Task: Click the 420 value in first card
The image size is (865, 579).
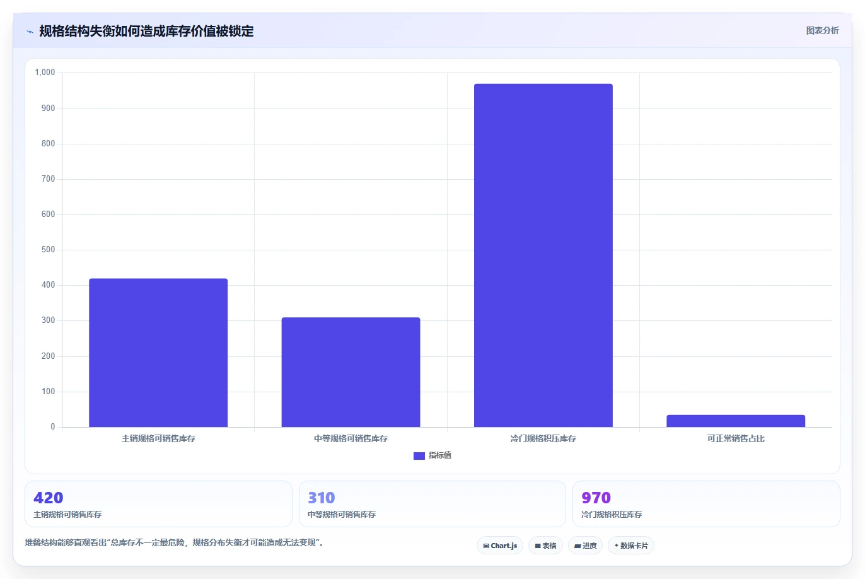Action: (x=49, y=498)
